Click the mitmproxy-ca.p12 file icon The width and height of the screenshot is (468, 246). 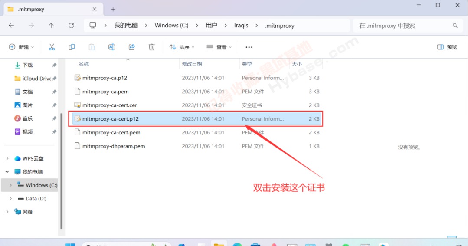[77, 78]
